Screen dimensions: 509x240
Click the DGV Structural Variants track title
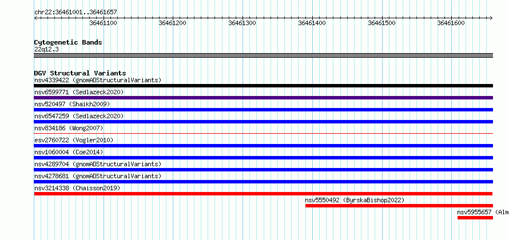coord(80,73)
